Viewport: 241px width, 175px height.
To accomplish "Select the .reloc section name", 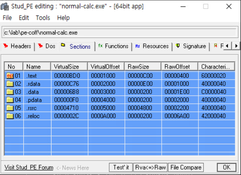I will pyautogui.click(x=33, y=116).
